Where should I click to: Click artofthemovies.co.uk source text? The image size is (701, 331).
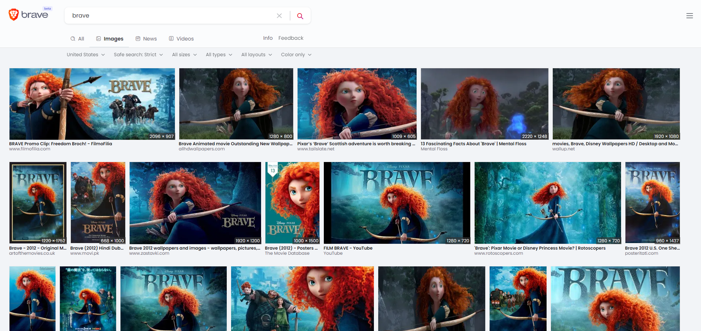click(32, 253)
